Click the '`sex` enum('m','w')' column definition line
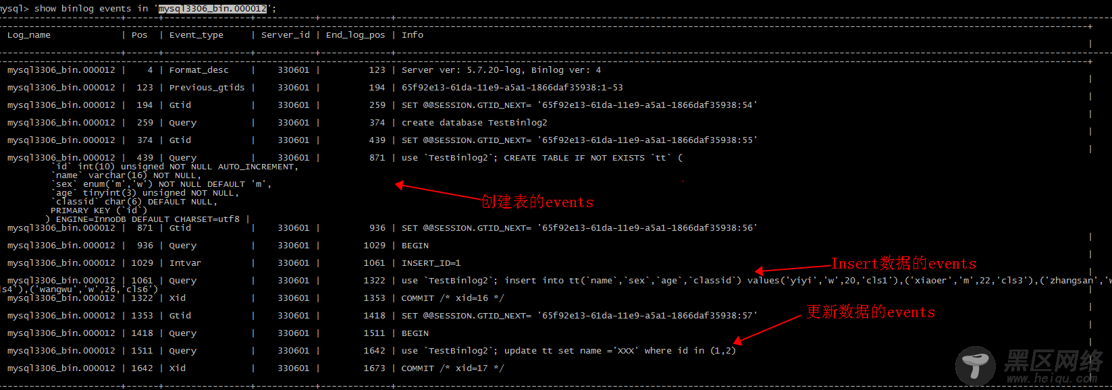Viewport: 1112px width, 390px height. click(x=161, y=184)
